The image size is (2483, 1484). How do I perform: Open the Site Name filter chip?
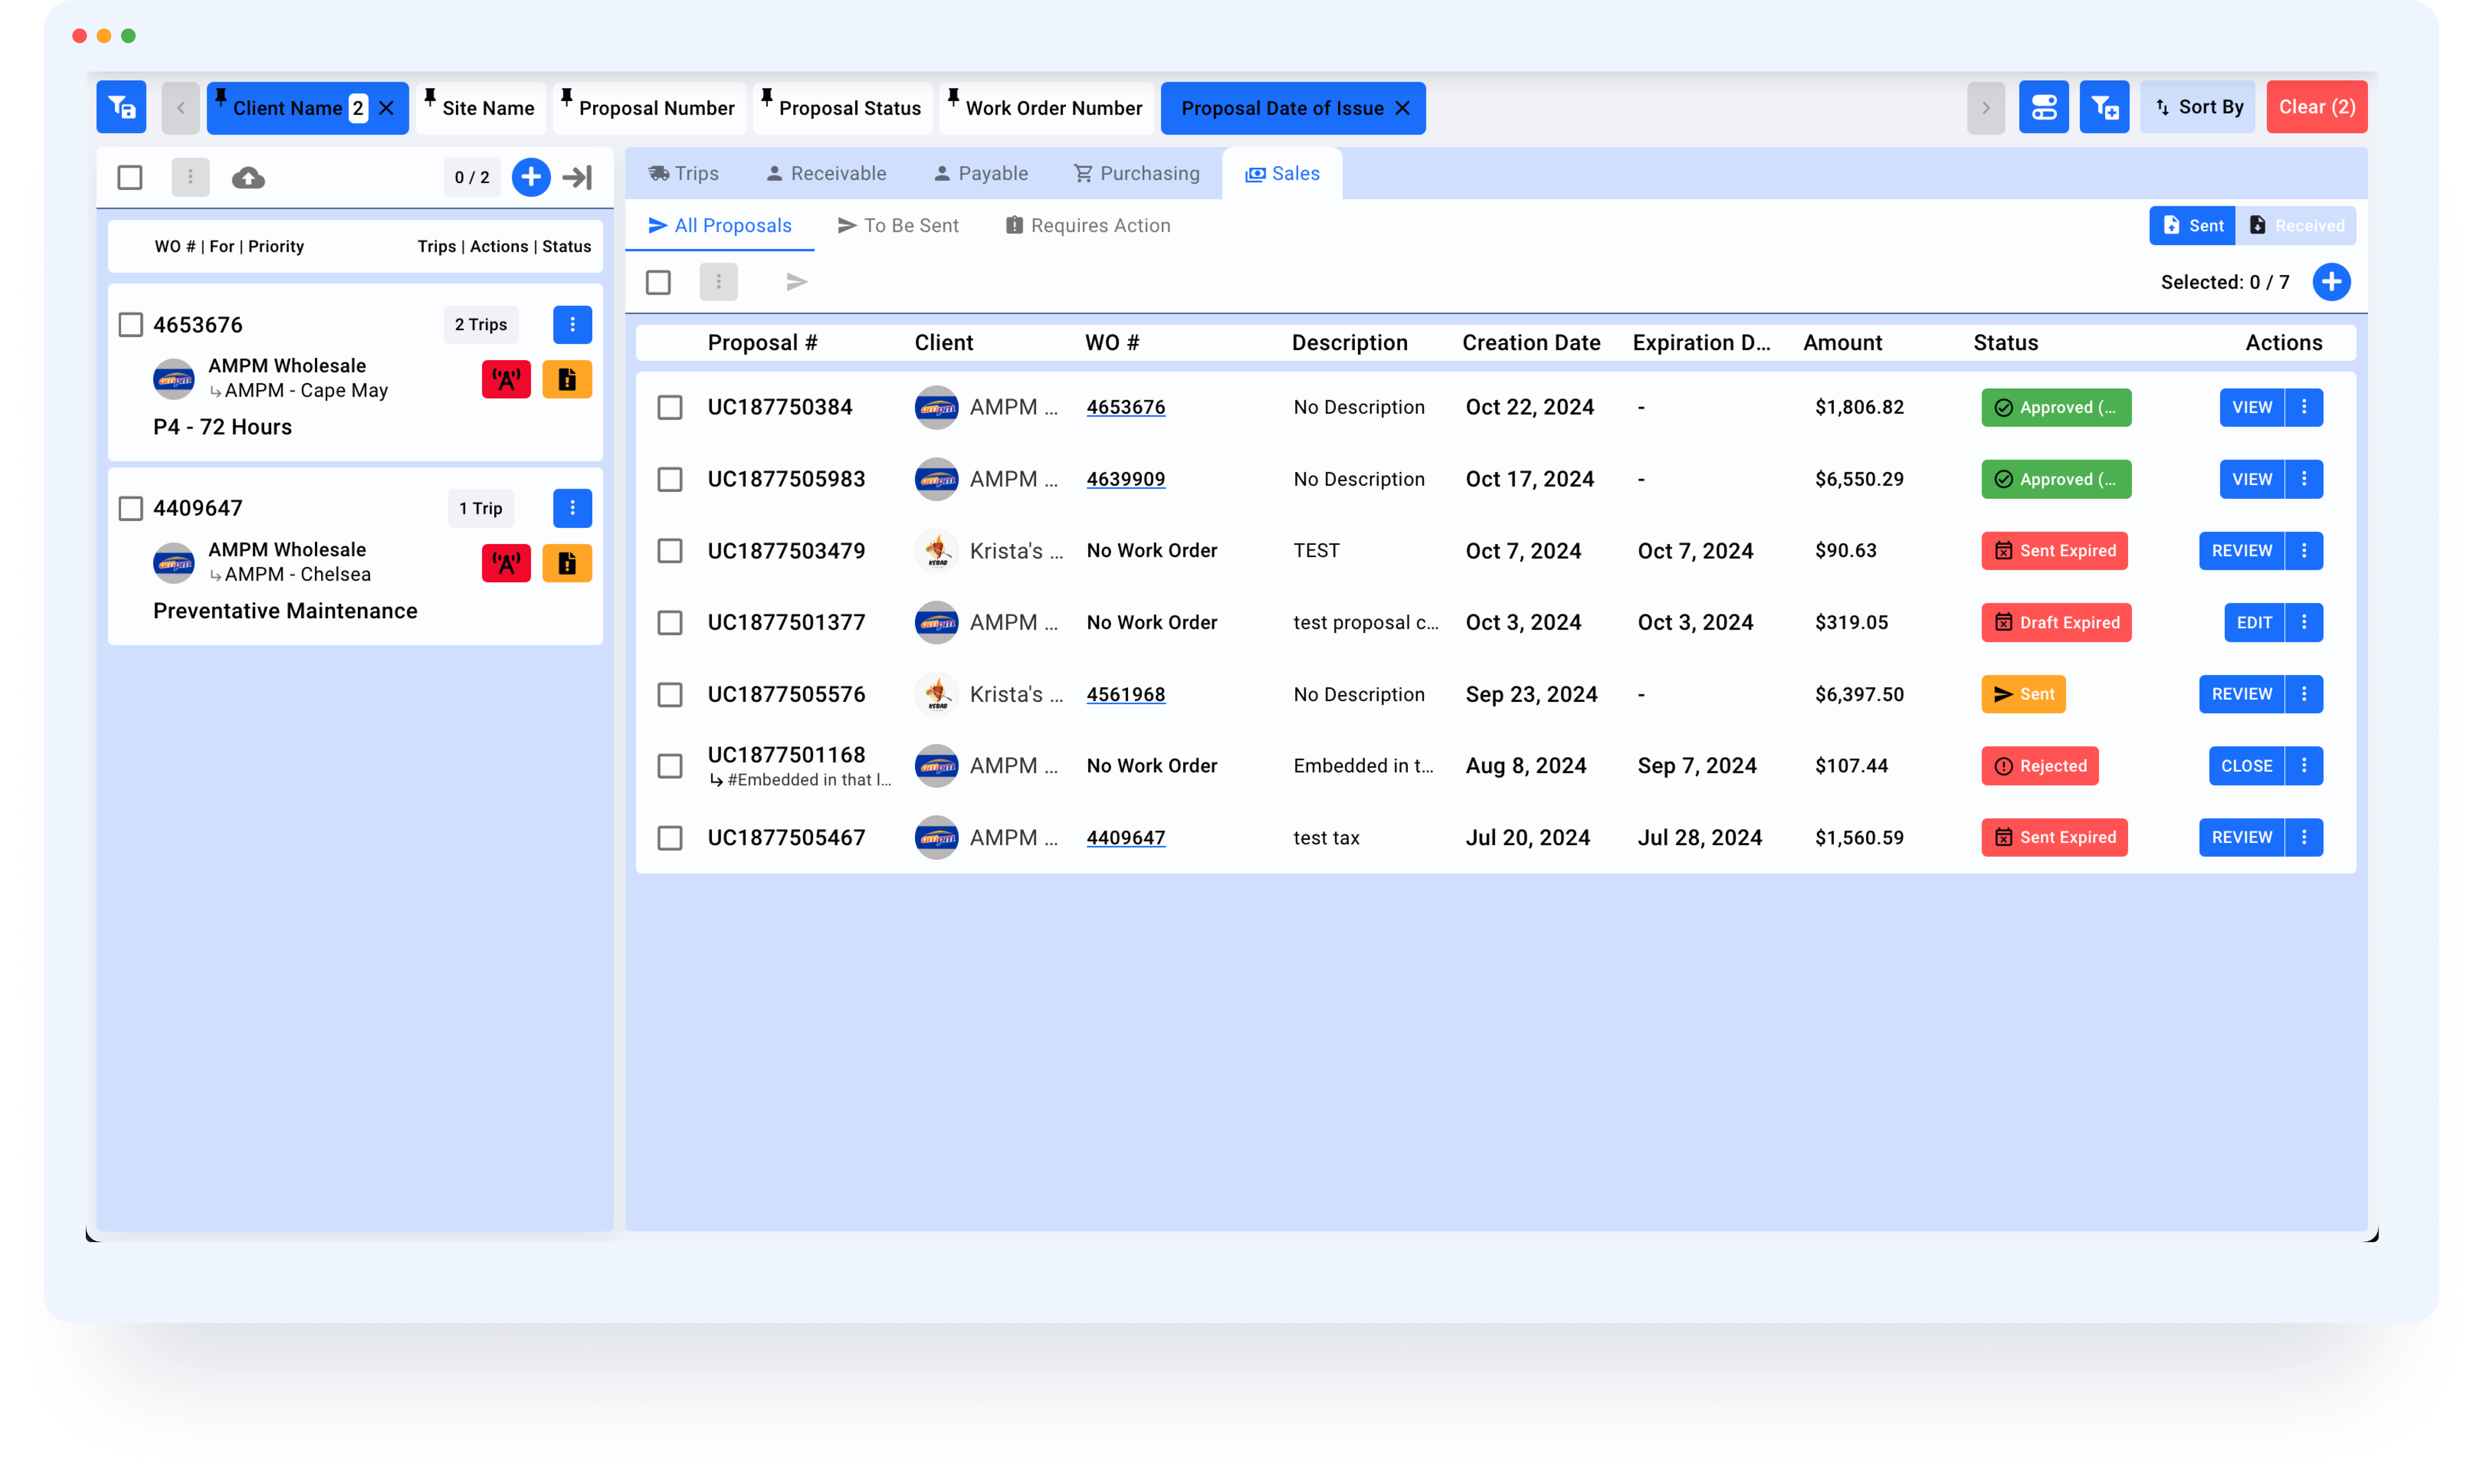point(481,108)
